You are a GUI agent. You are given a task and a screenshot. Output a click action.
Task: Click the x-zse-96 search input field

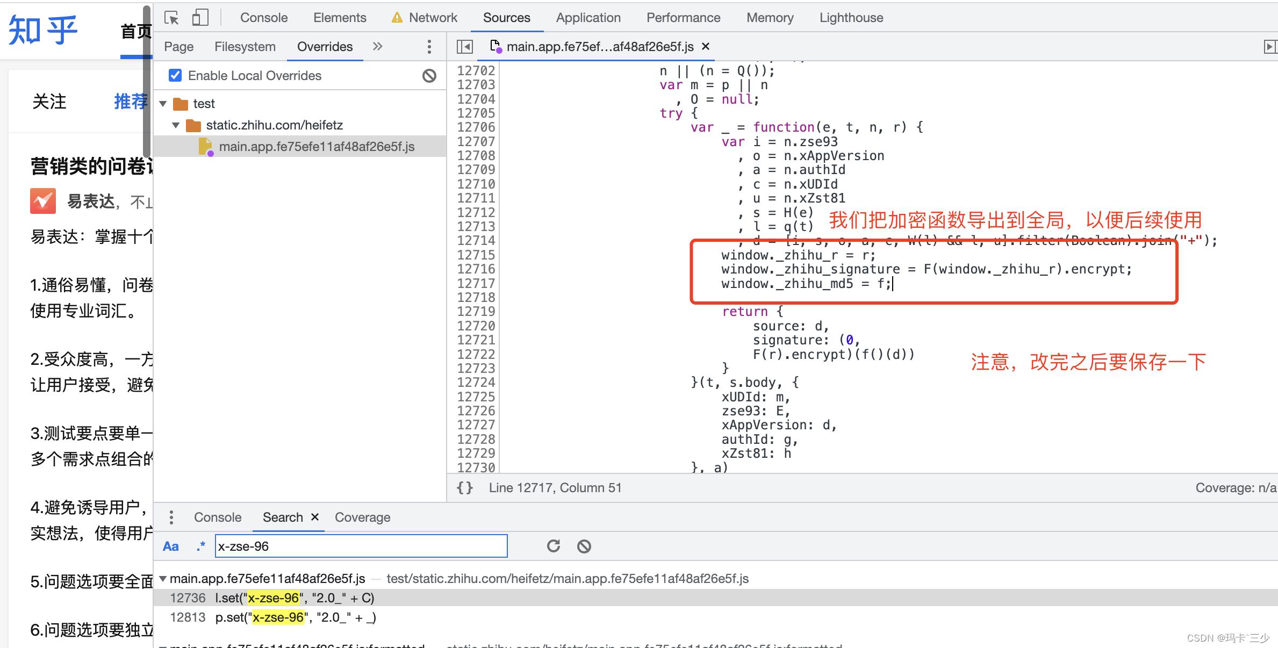tap(361, 546)
